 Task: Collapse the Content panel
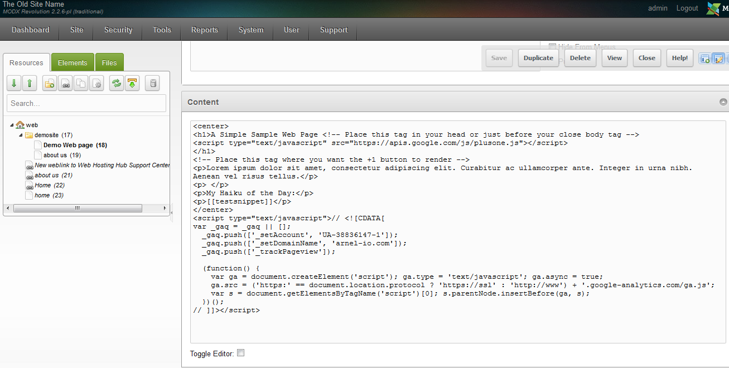point(723,102)
